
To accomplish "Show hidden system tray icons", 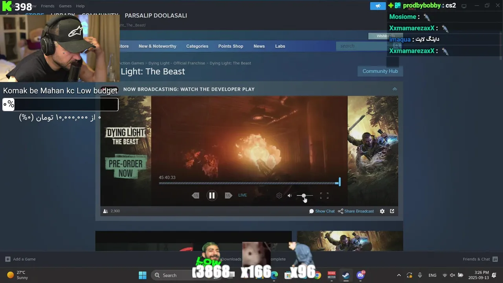I will point(399,275).
